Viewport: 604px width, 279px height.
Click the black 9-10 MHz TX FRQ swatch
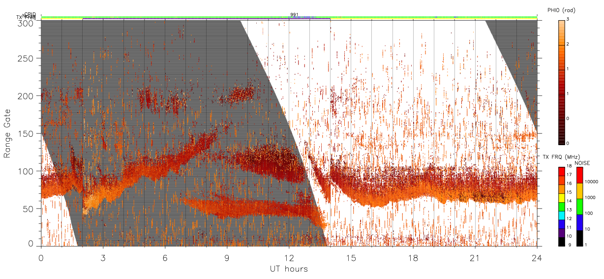[x=562, y=241]
